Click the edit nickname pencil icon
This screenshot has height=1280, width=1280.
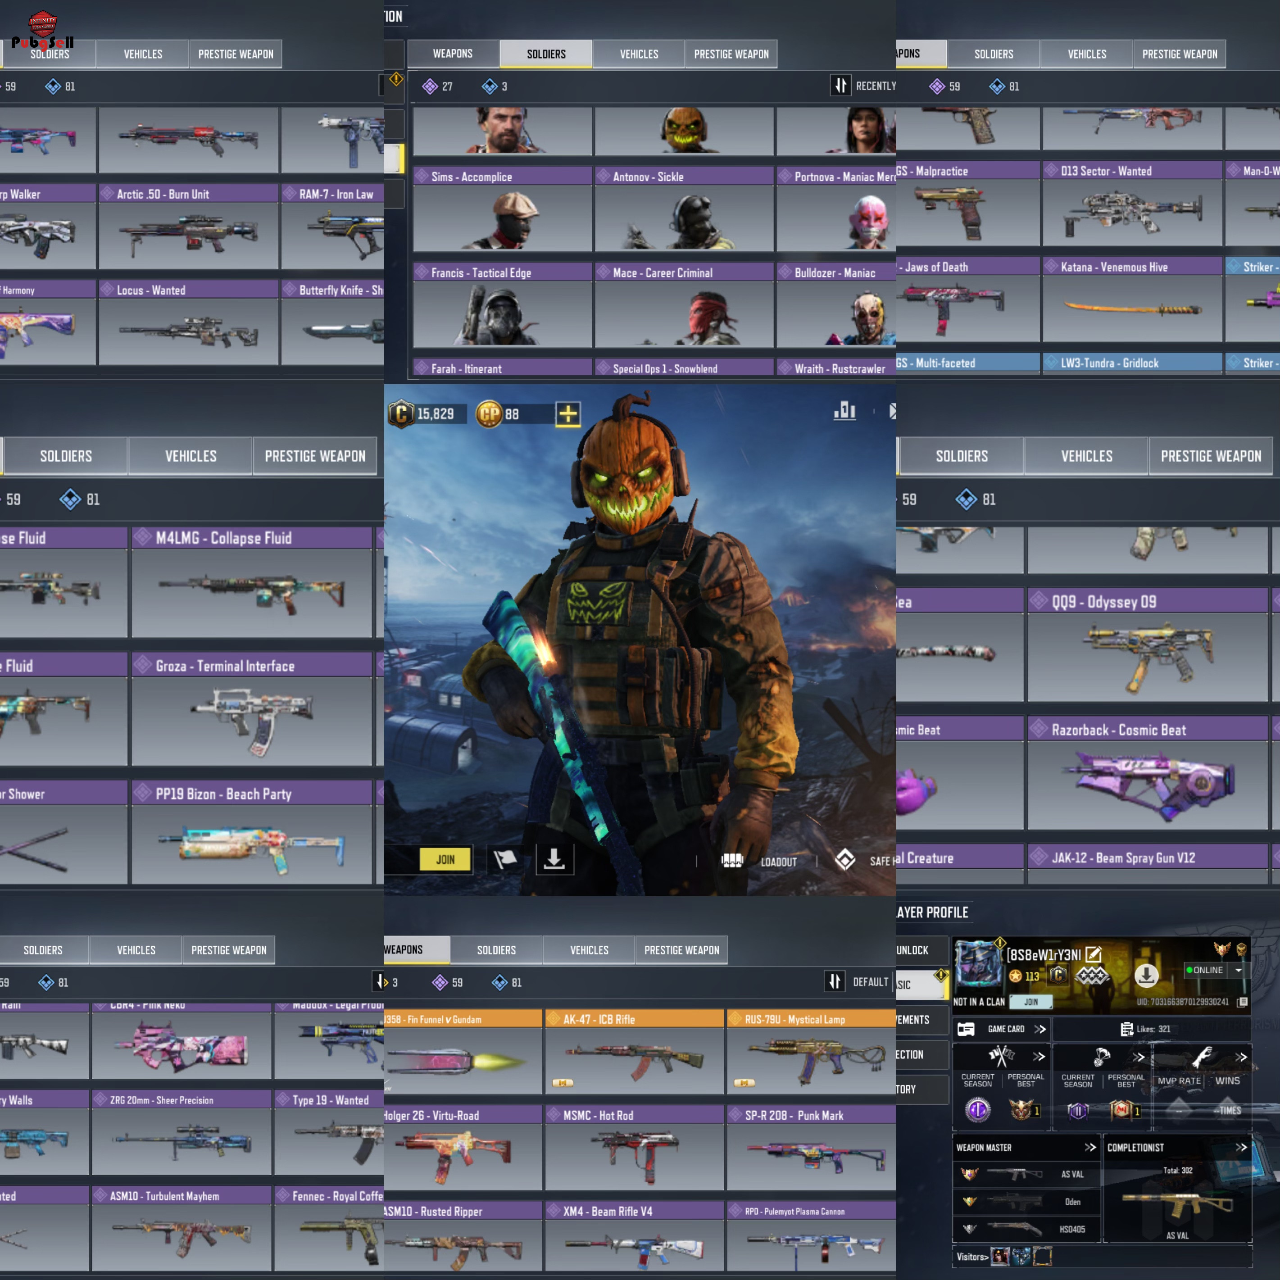1093,954
